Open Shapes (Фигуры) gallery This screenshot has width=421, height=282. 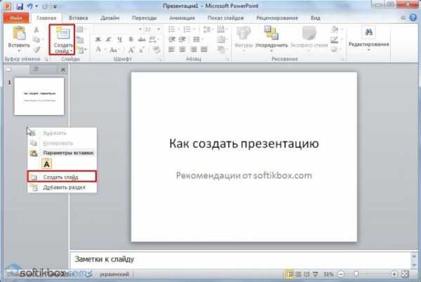tap(243, 37)
